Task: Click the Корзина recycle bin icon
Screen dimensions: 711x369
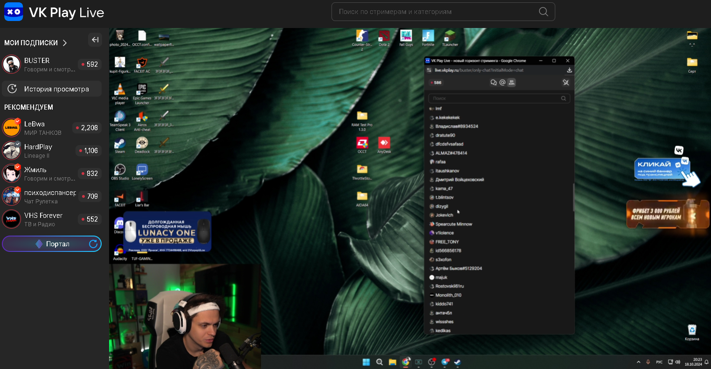Action: pyautogui.click(x=692, y=333)
